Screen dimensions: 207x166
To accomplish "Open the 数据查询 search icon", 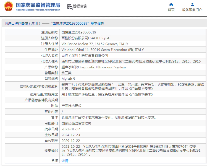I will [x=70, y=7].
